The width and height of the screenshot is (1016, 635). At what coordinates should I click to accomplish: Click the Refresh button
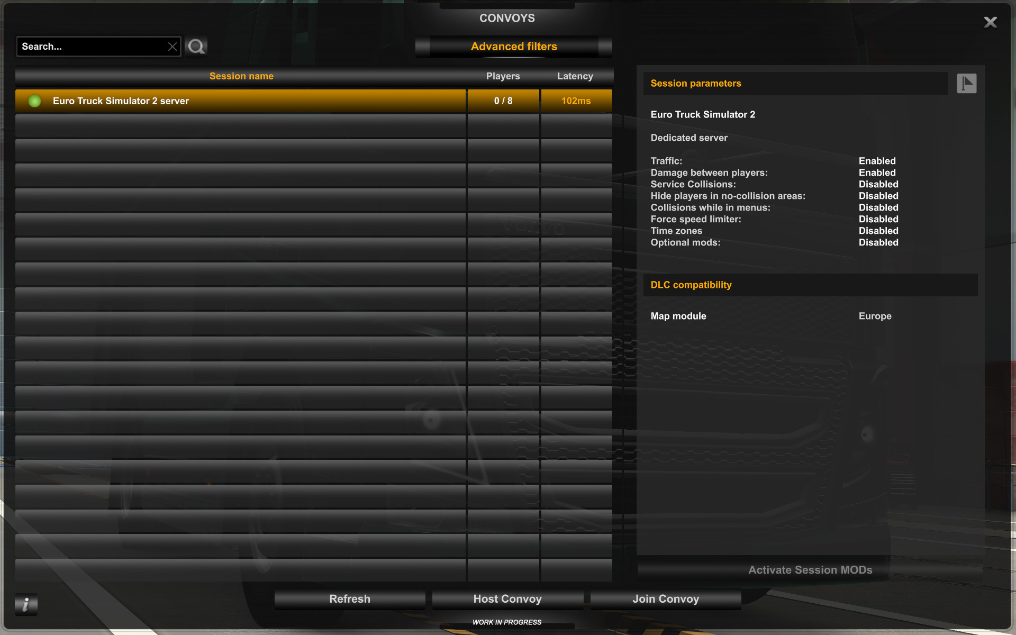coord(350,598)
